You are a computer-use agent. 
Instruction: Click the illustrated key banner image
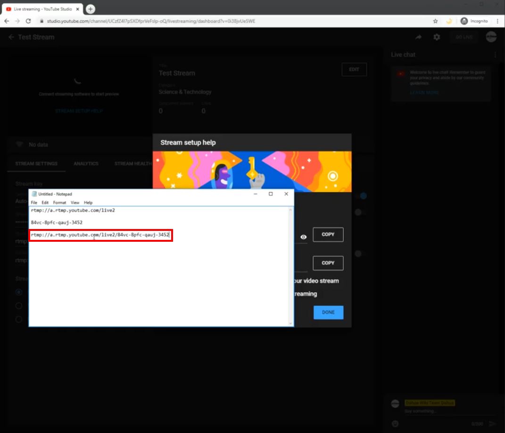click(252, 171)
